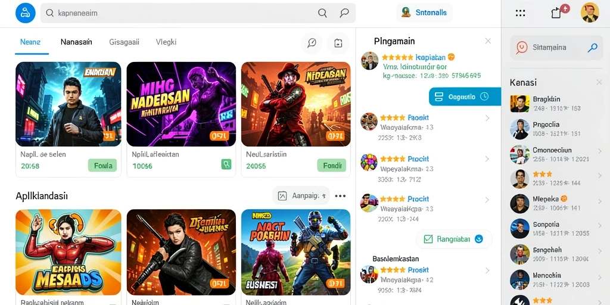Click the calendar icon beside the tabs
Viewport: 610px width, 305px height.
[338, 43]
